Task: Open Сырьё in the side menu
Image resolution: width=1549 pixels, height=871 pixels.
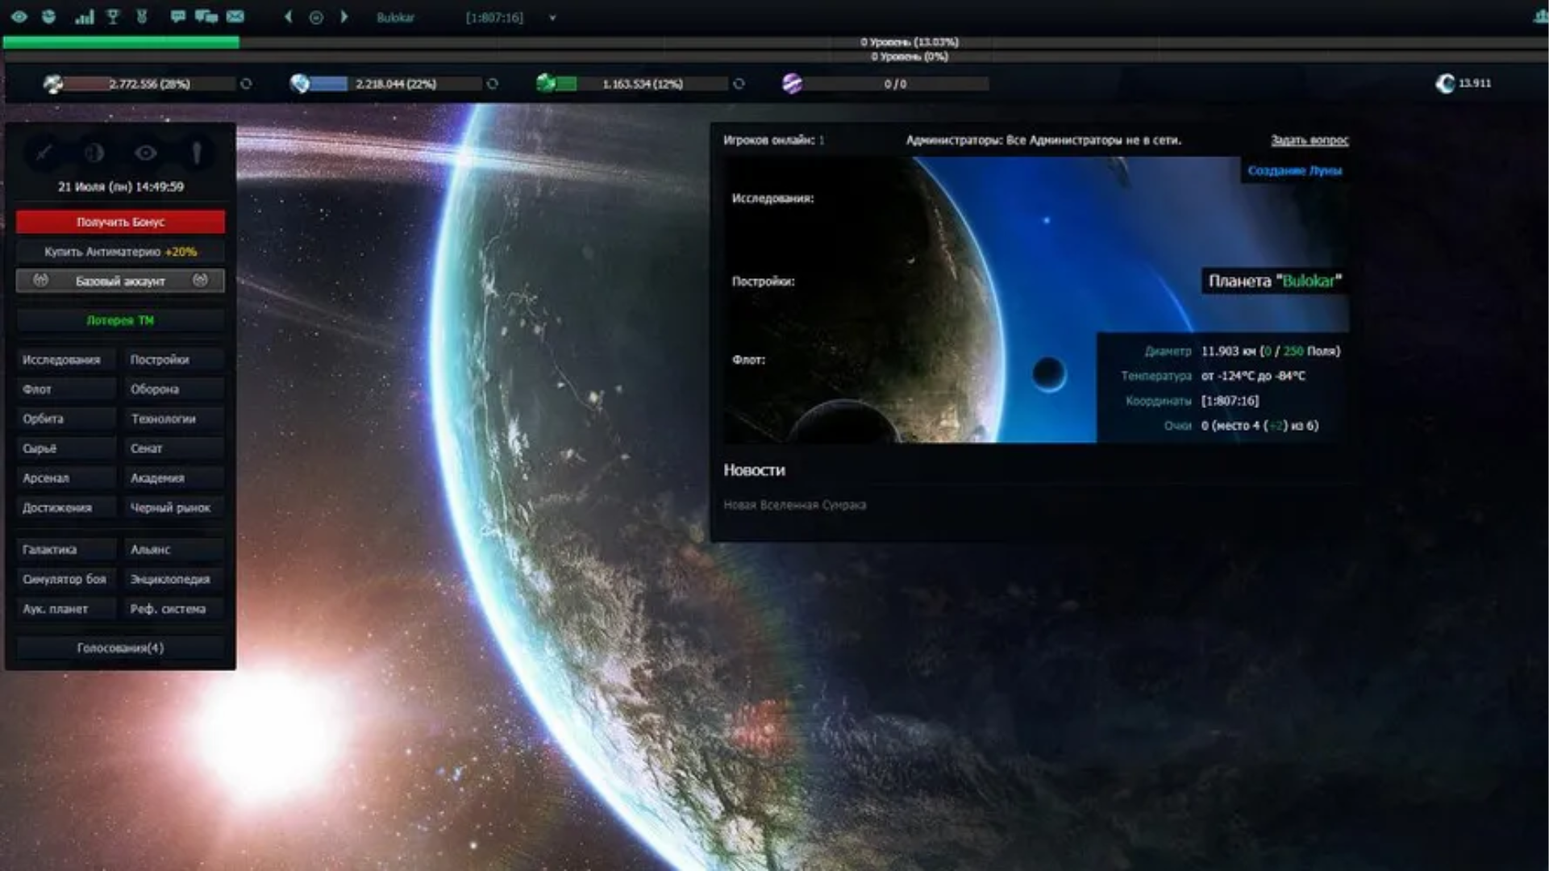Action: pyautogui.click(x=66, y=448)
